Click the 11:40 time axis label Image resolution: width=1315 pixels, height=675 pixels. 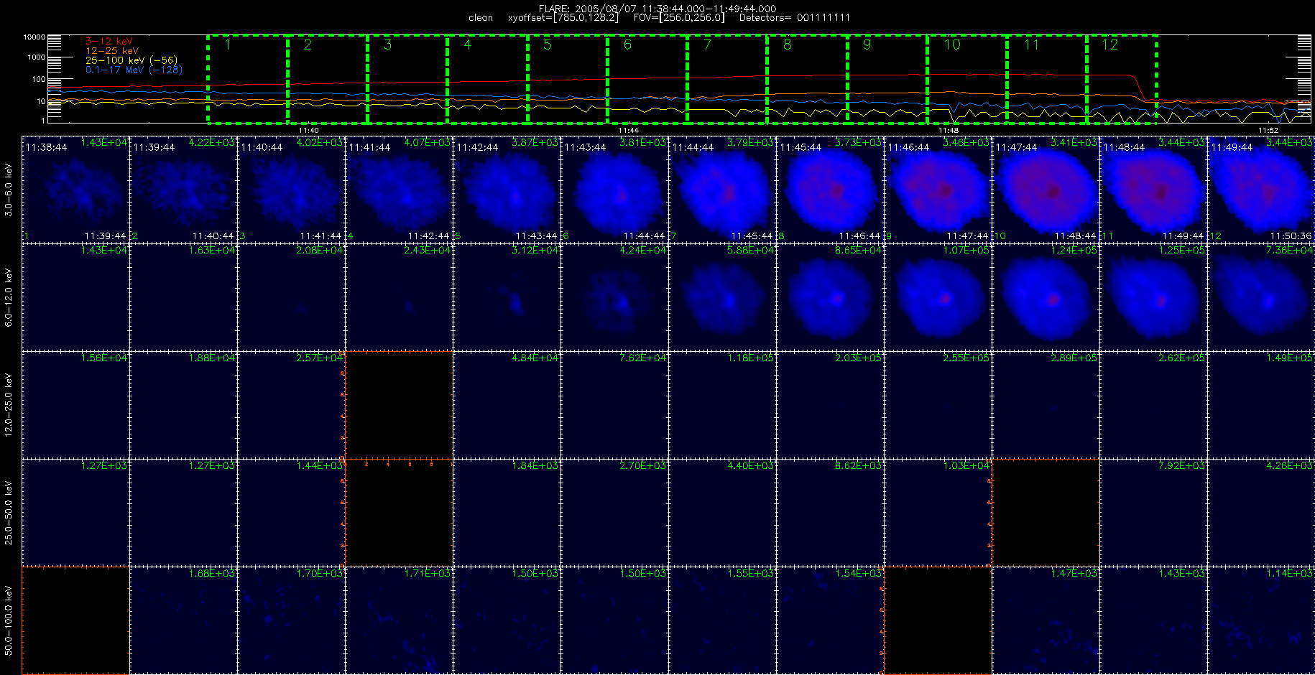pos(308,130)
